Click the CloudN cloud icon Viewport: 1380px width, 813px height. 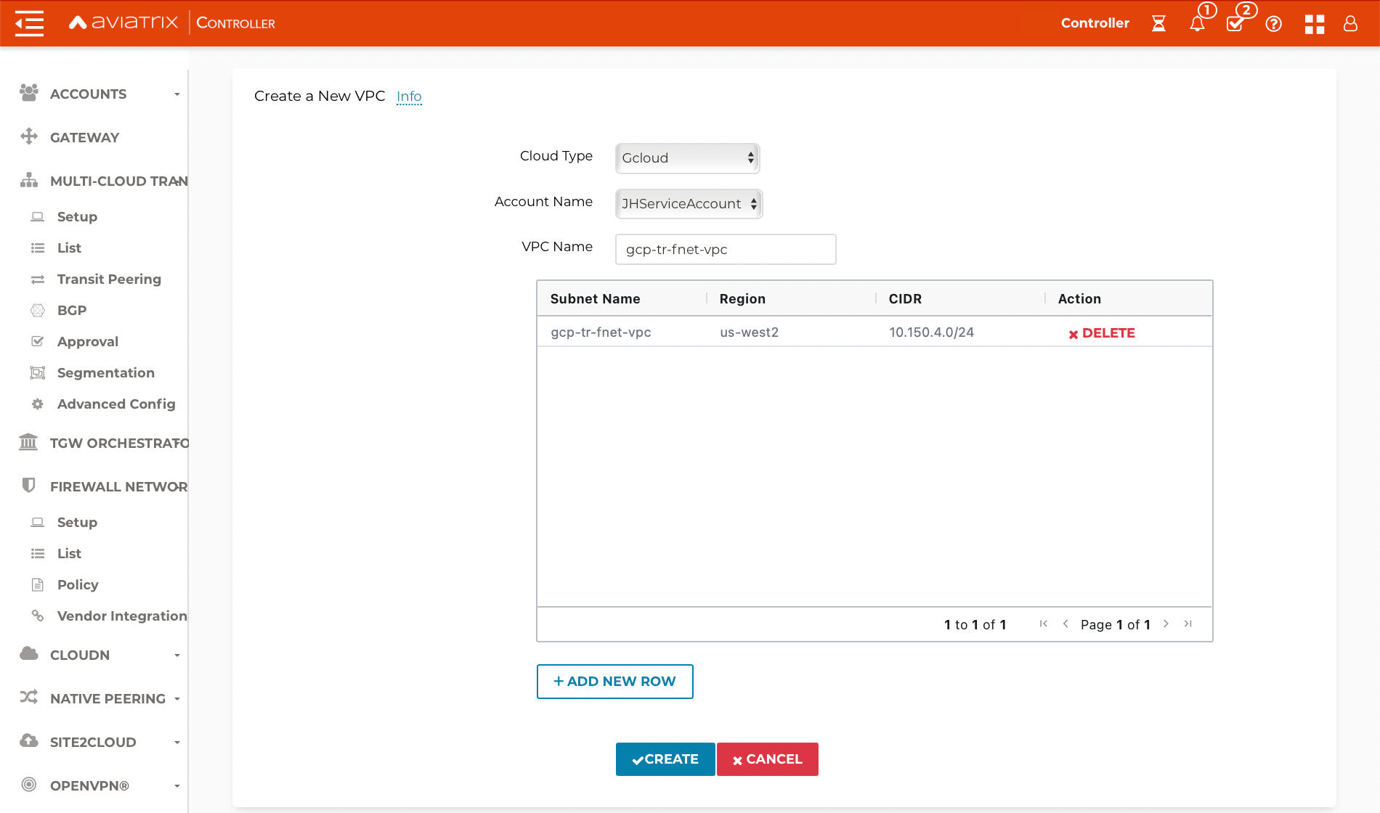(x=29, y=653)
